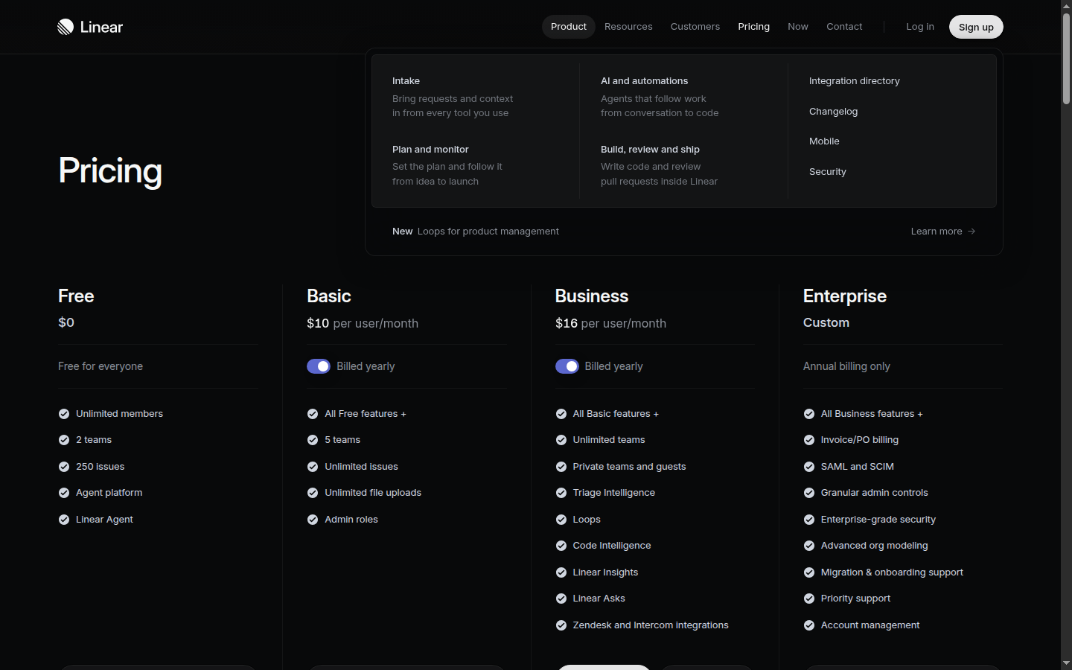Click the checkmark icon next to 250 issues
The height and width of the screenshot is (670, 1072).
point(64,467)
